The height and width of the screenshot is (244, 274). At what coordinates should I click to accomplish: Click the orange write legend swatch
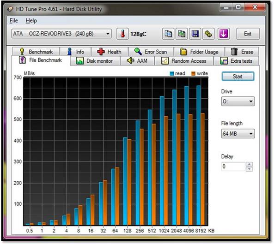193,74
